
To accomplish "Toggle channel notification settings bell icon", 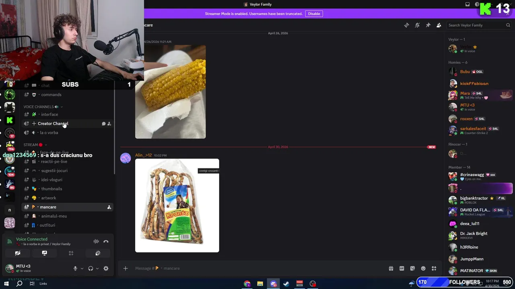I will click(417, 25).
